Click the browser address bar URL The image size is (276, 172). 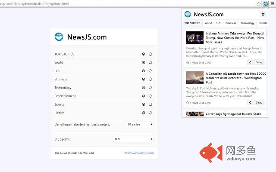[x=34, y=4]
